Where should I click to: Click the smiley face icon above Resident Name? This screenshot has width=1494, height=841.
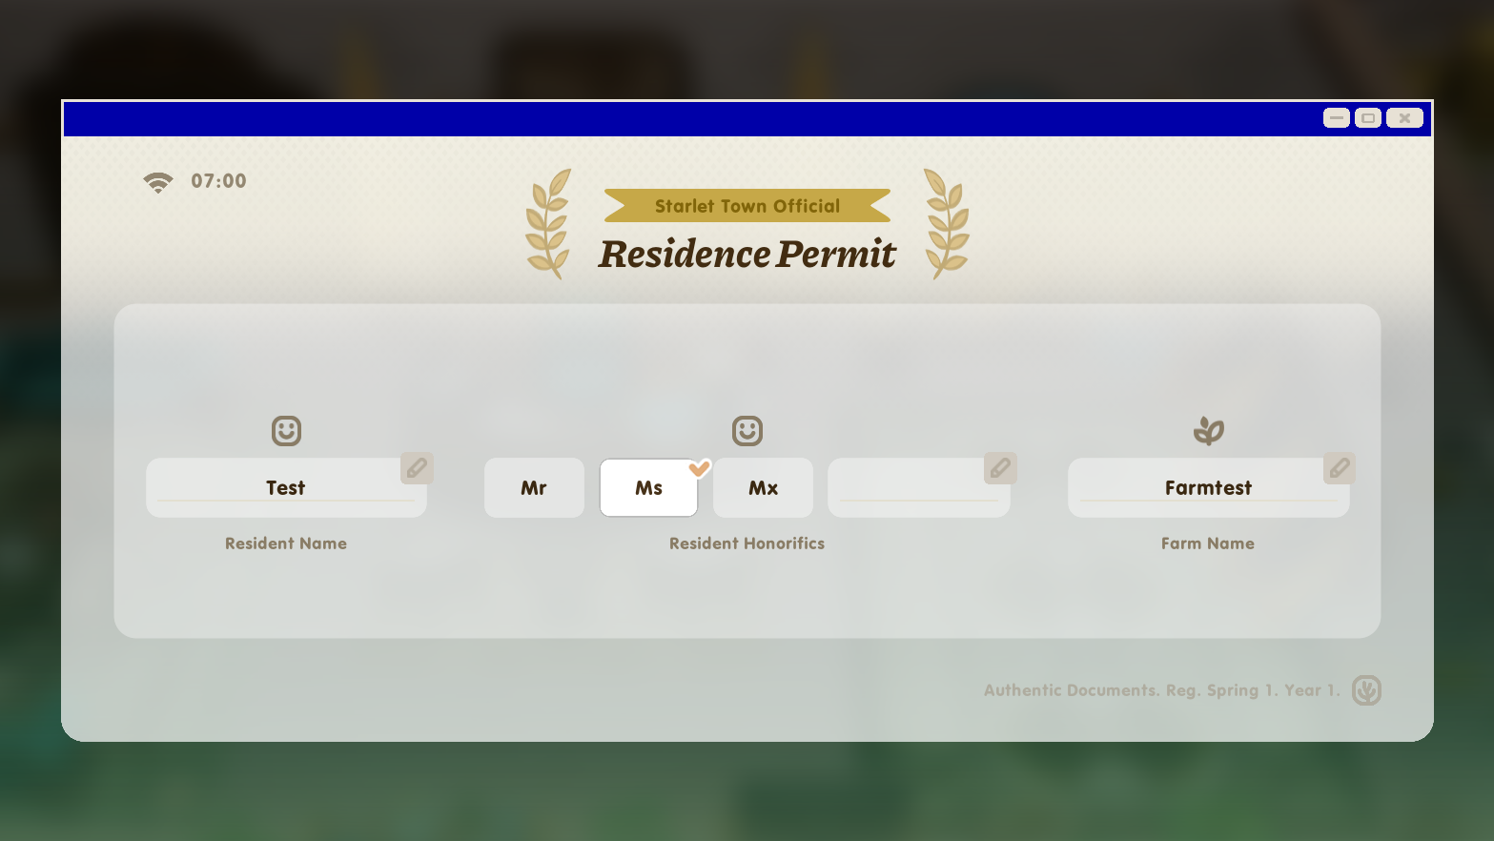pyautogui.click(x=286, y=431)
